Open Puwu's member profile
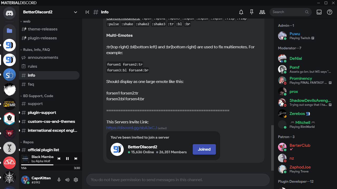 pyautogui.click(x=304, y=36)
